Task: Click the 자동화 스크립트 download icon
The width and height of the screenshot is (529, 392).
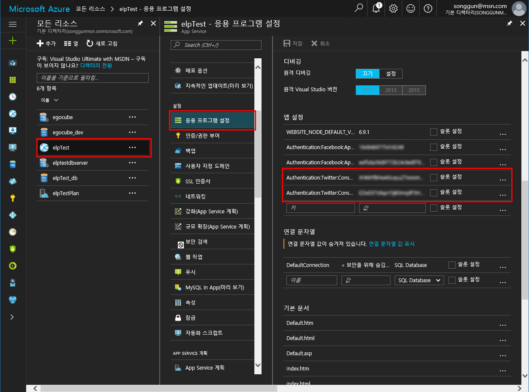Action: (x=178, y=333)
